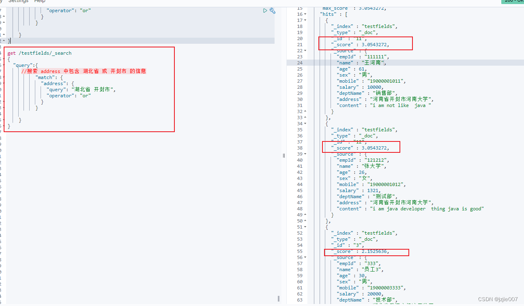Viewport: 524px width, 306px height.
Task: Click "_score" : 3.0543272 on output line 38
Action: click(x=361, y=148)
